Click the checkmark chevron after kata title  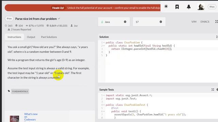[59, 19]
